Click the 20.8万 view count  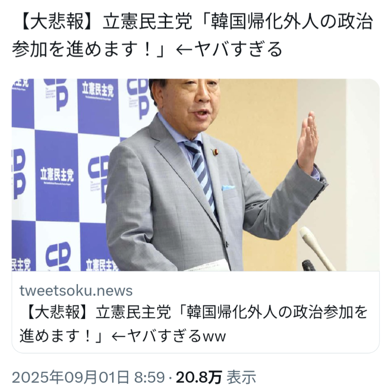pos(199,377)
